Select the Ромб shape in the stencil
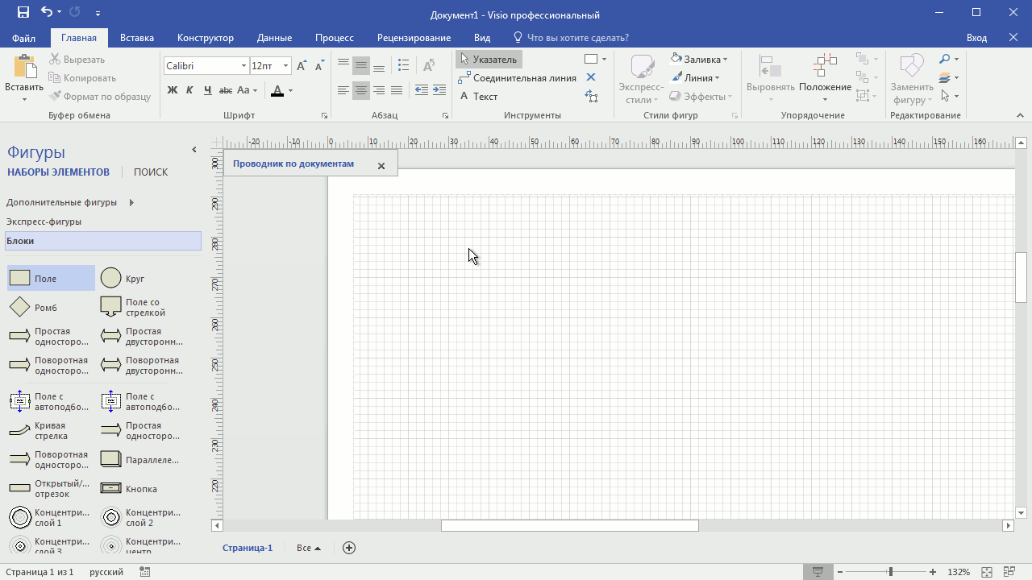Screen dimensions: 1032x580 click(x=19, y=307)
